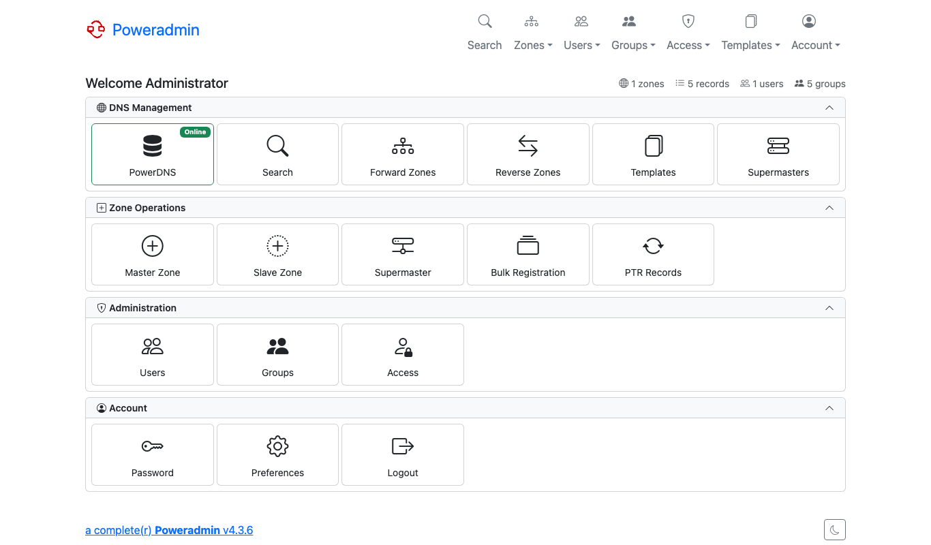The width and height of the screenshot is (931, 545).
Task: Open the Groups card in Administration
Action: (277, 354)
